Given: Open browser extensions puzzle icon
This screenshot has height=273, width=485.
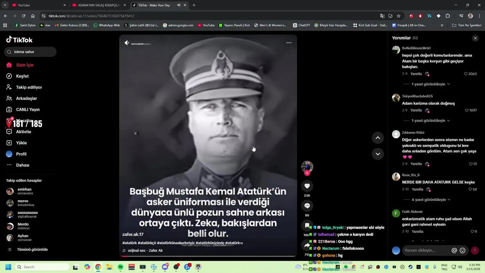Looking at the screenshot, I should (447, 16).
